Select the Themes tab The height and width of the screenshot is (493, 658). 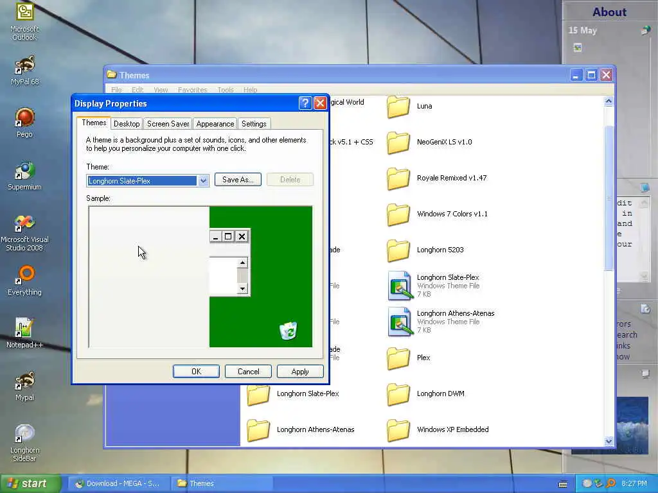tap(94, 123)
